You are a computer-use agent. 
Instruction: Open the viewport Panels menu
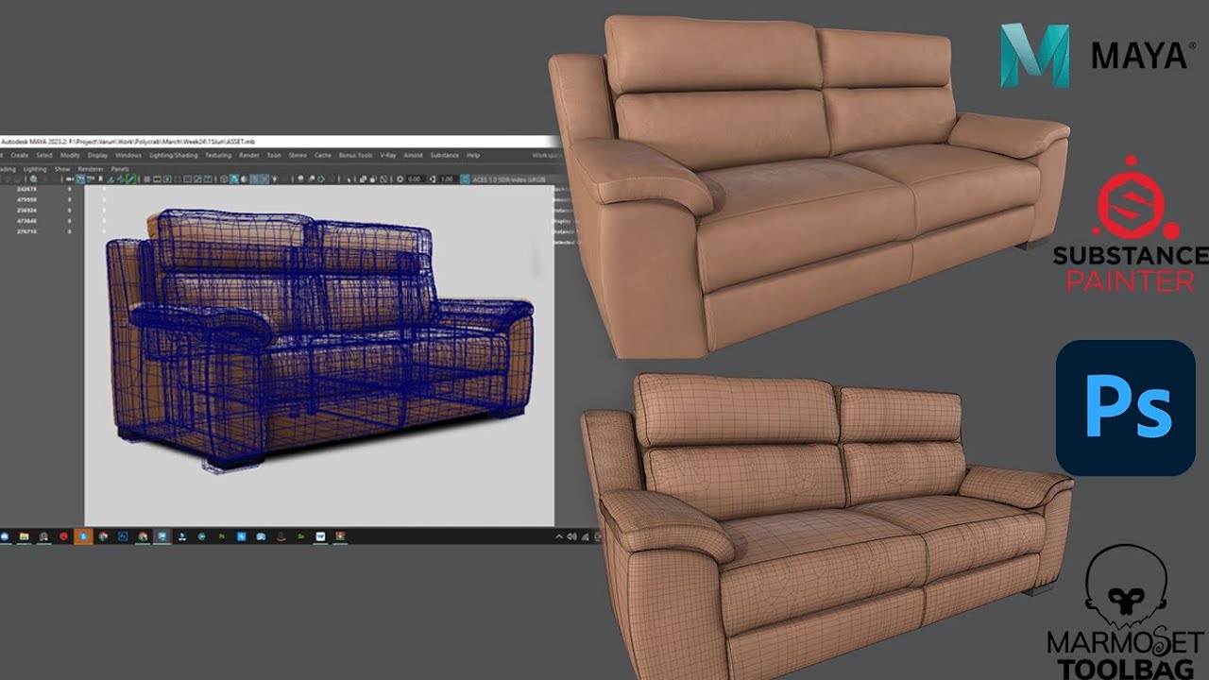[x=120, y=169]
